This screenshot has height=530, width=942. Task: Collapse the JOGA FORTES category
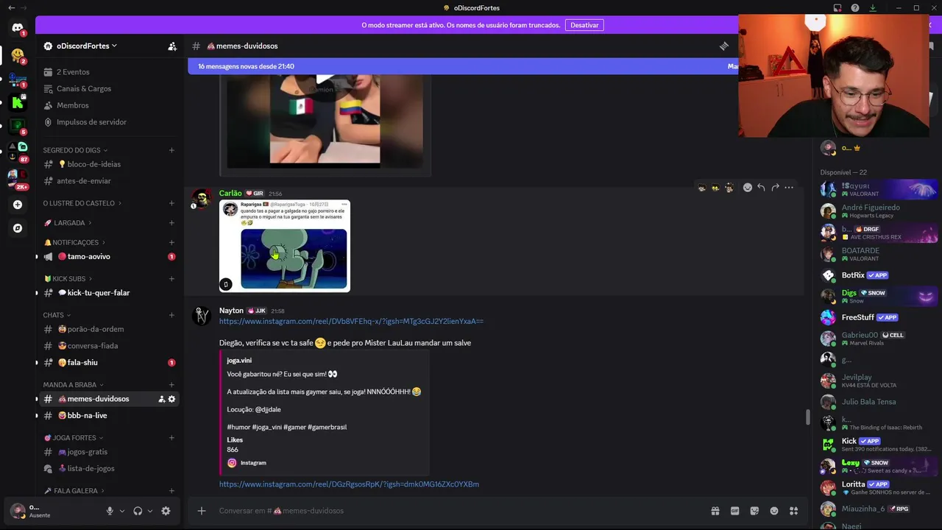[74, 438]
